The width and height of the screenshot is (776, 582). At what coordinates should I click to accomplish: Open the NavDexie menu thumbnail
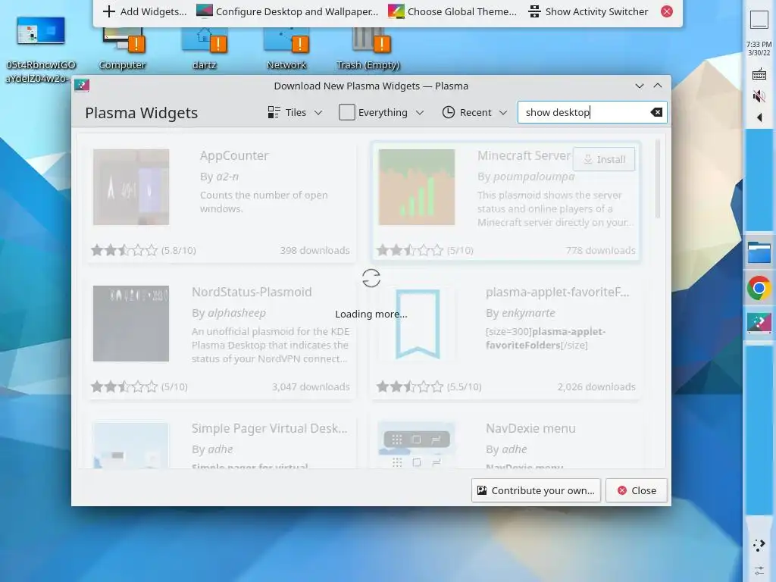pos(417,445)
